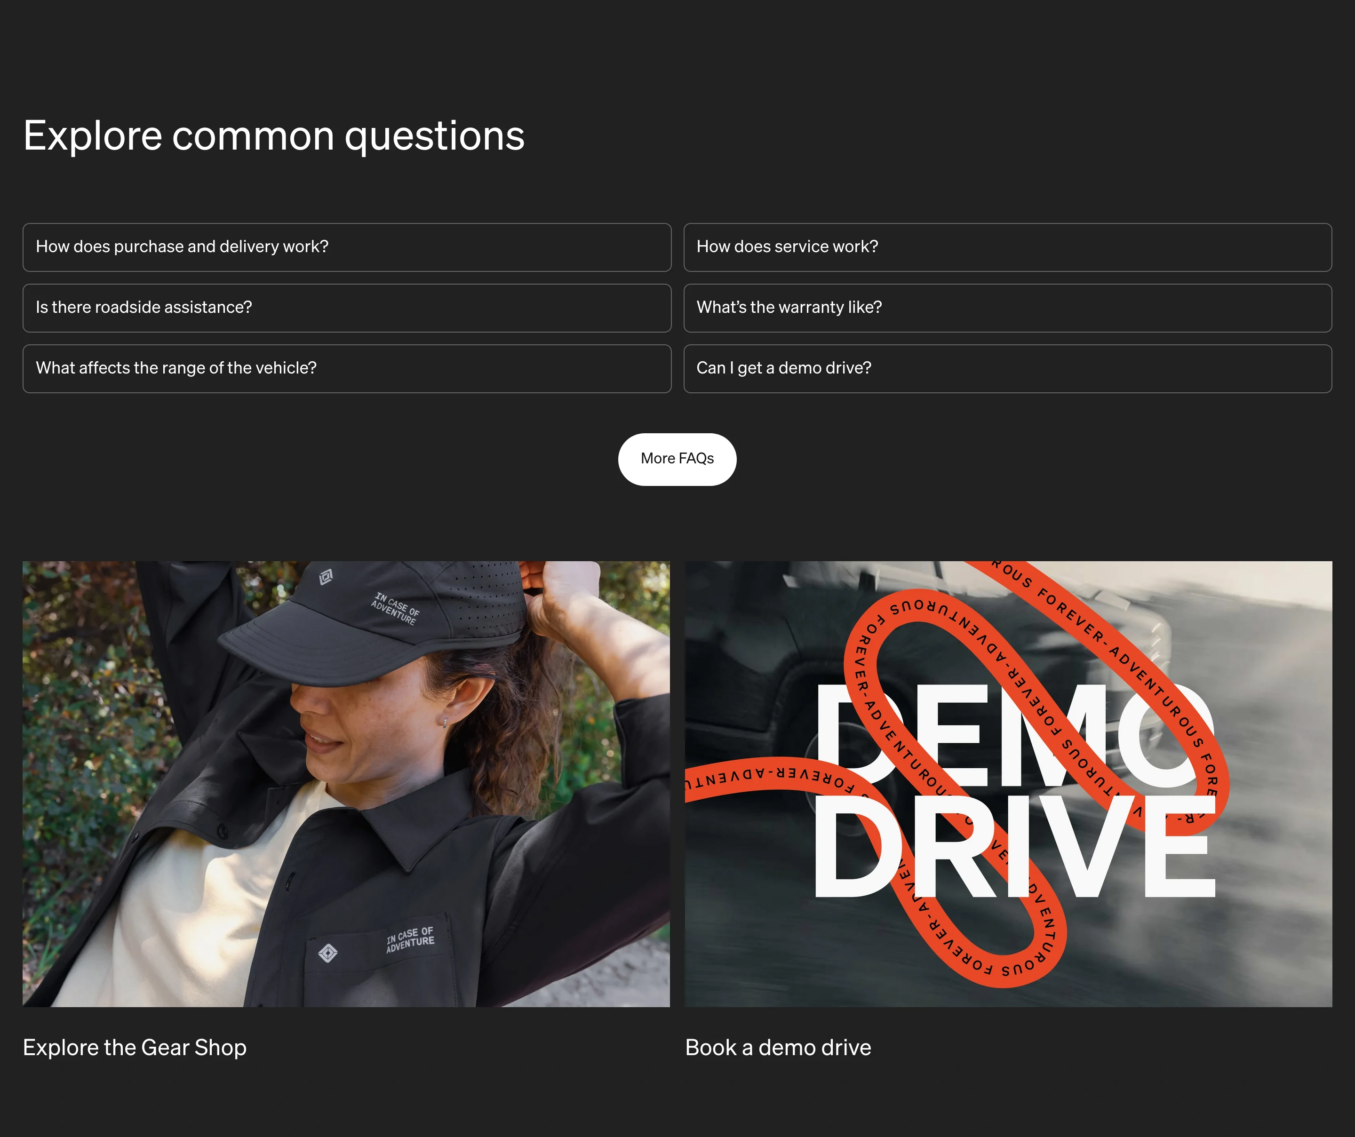Screen dimensions: 1355x1137
Task: Expand 'What affects the range of the vehicle?'
Action: pos(346,368)
